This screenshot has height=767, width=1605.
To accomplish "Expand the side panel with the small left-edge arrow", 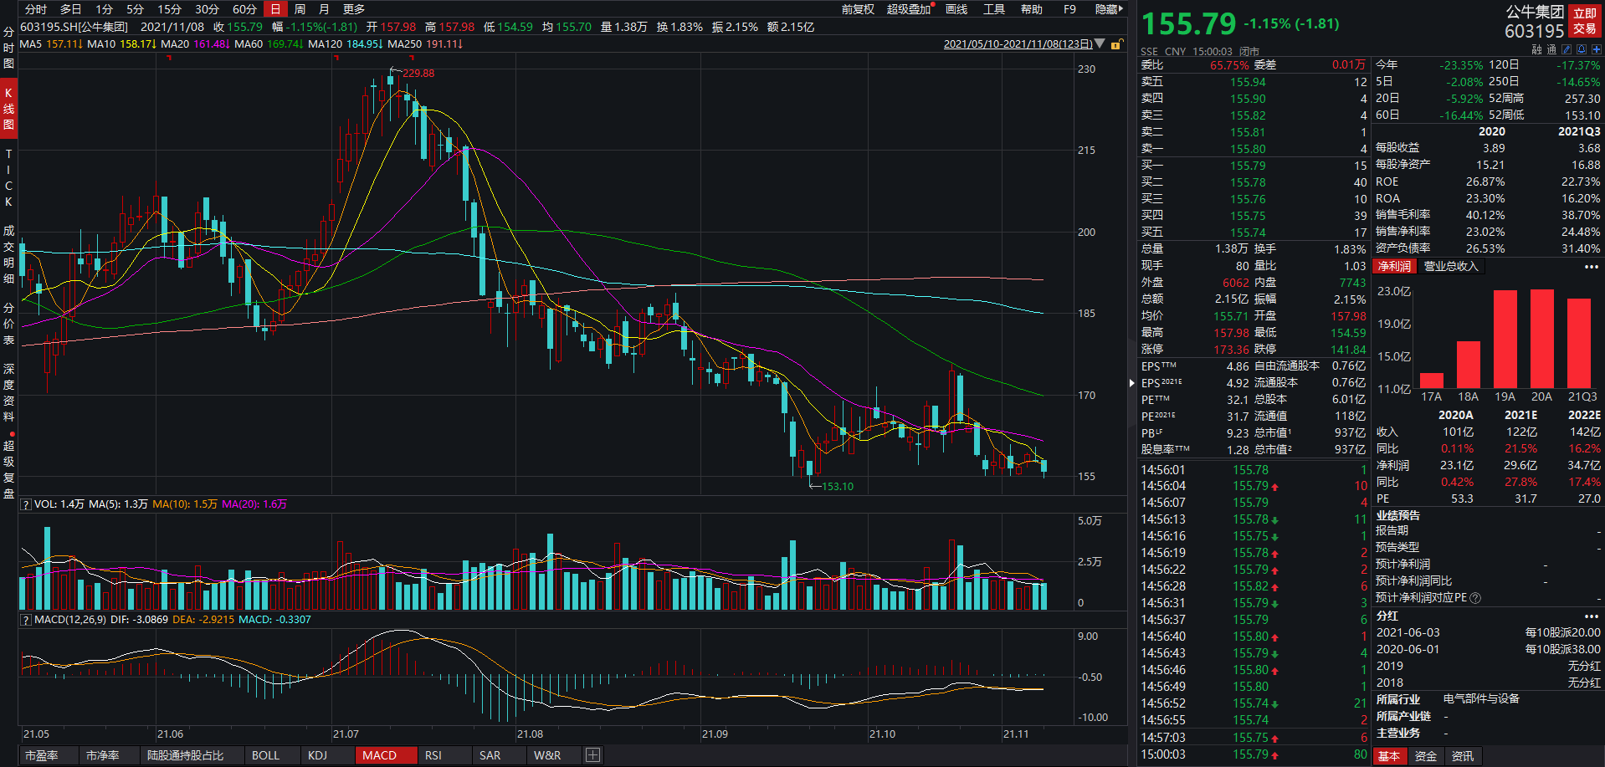I will [1131, 382].
